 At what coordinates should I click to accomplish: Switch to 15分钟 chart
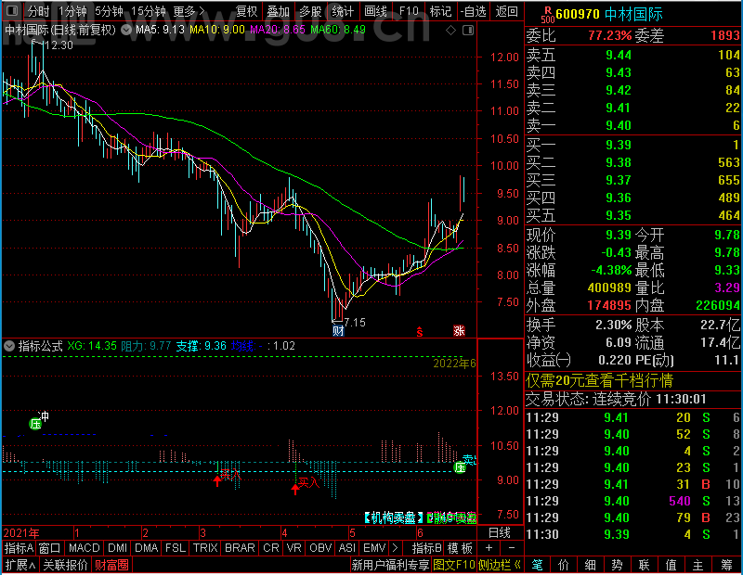click(149, 11)
